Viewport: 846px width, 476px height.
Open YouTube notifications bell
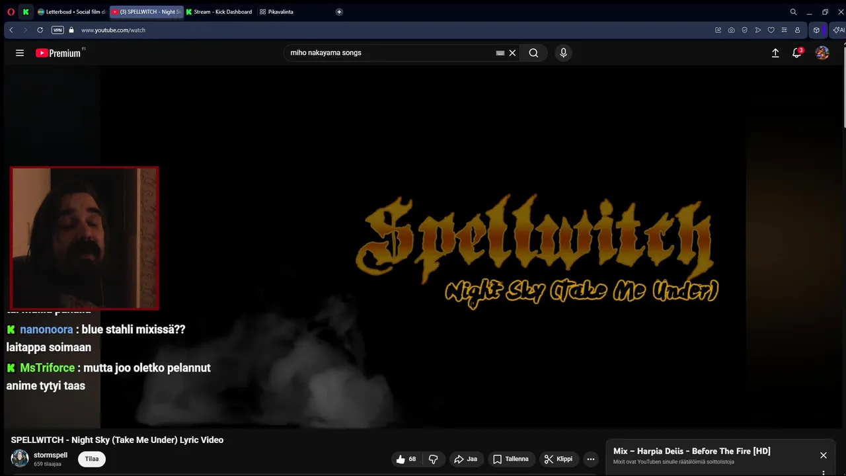point(797,53)
